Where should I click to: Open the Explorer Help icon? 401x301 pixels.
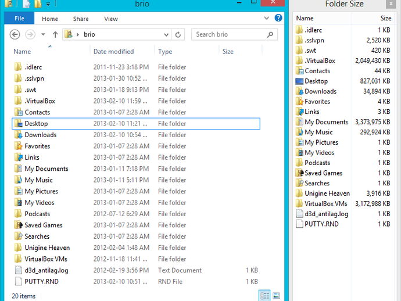pos(278,17)
